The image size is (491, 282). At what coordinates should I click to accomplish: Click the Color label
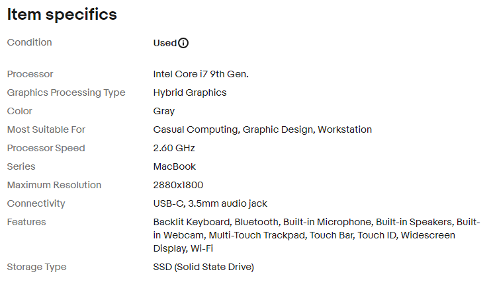(x=20, y=111)
